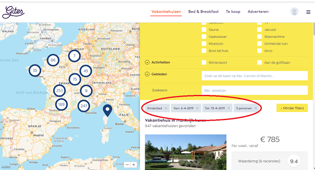This screenshot has width=315, height=170.
Task: Open the Bed & Breakfast tab
Action: (204, 12)
